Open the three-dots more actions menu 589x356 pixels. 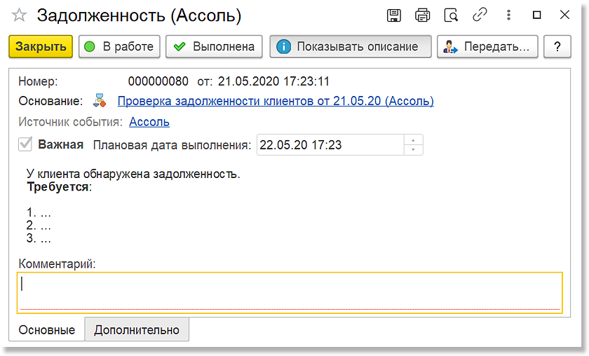tap(508, 15)
